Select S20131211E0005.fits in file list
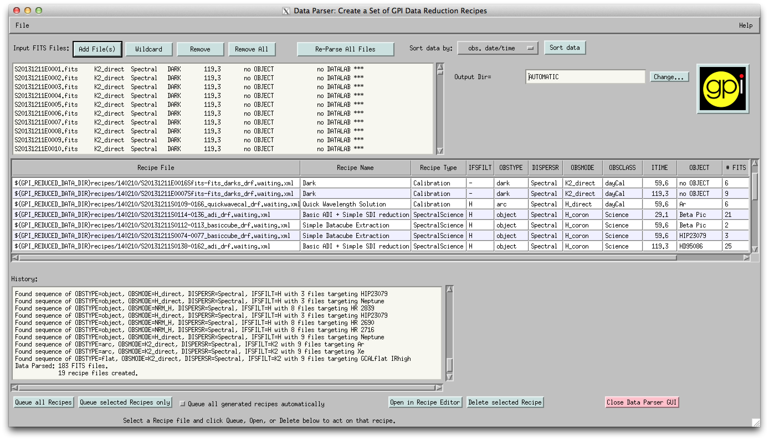This screenshot has height=440, width=769. 46,105
